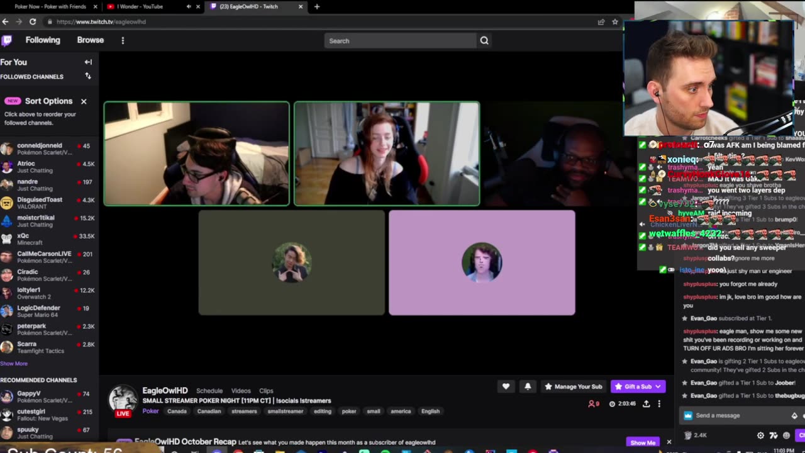This screenshot has height=453, width=805.
Task: Select the top-left webcam video tile
Action: click(197, 154)
